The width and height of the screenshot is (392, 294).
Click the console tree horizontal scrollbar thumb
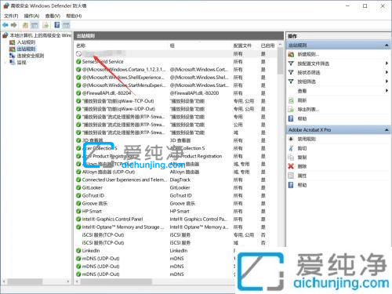click(x=25, y=281)
